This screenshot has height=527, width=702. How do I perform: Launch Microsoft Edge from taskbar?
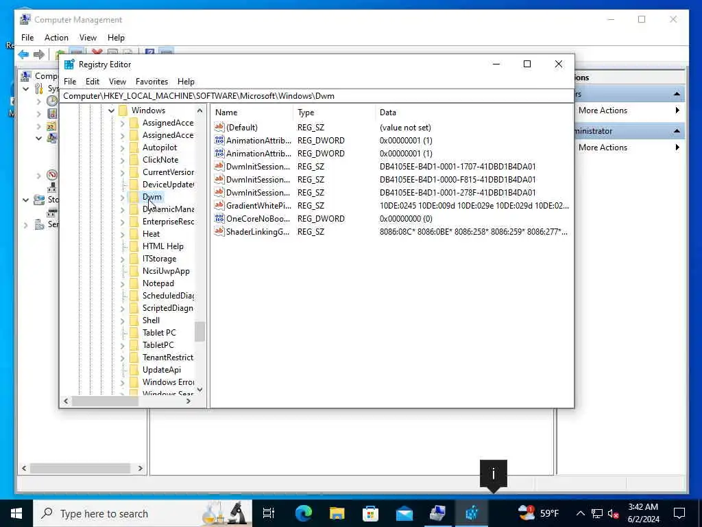point(303,513)
